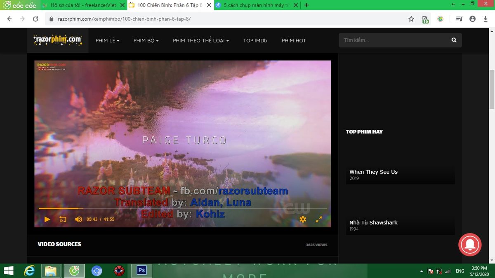This screenshot has height=278, width=495.
Task: Expand the PHIM LẺ dropdown menu
Action: 107,40
